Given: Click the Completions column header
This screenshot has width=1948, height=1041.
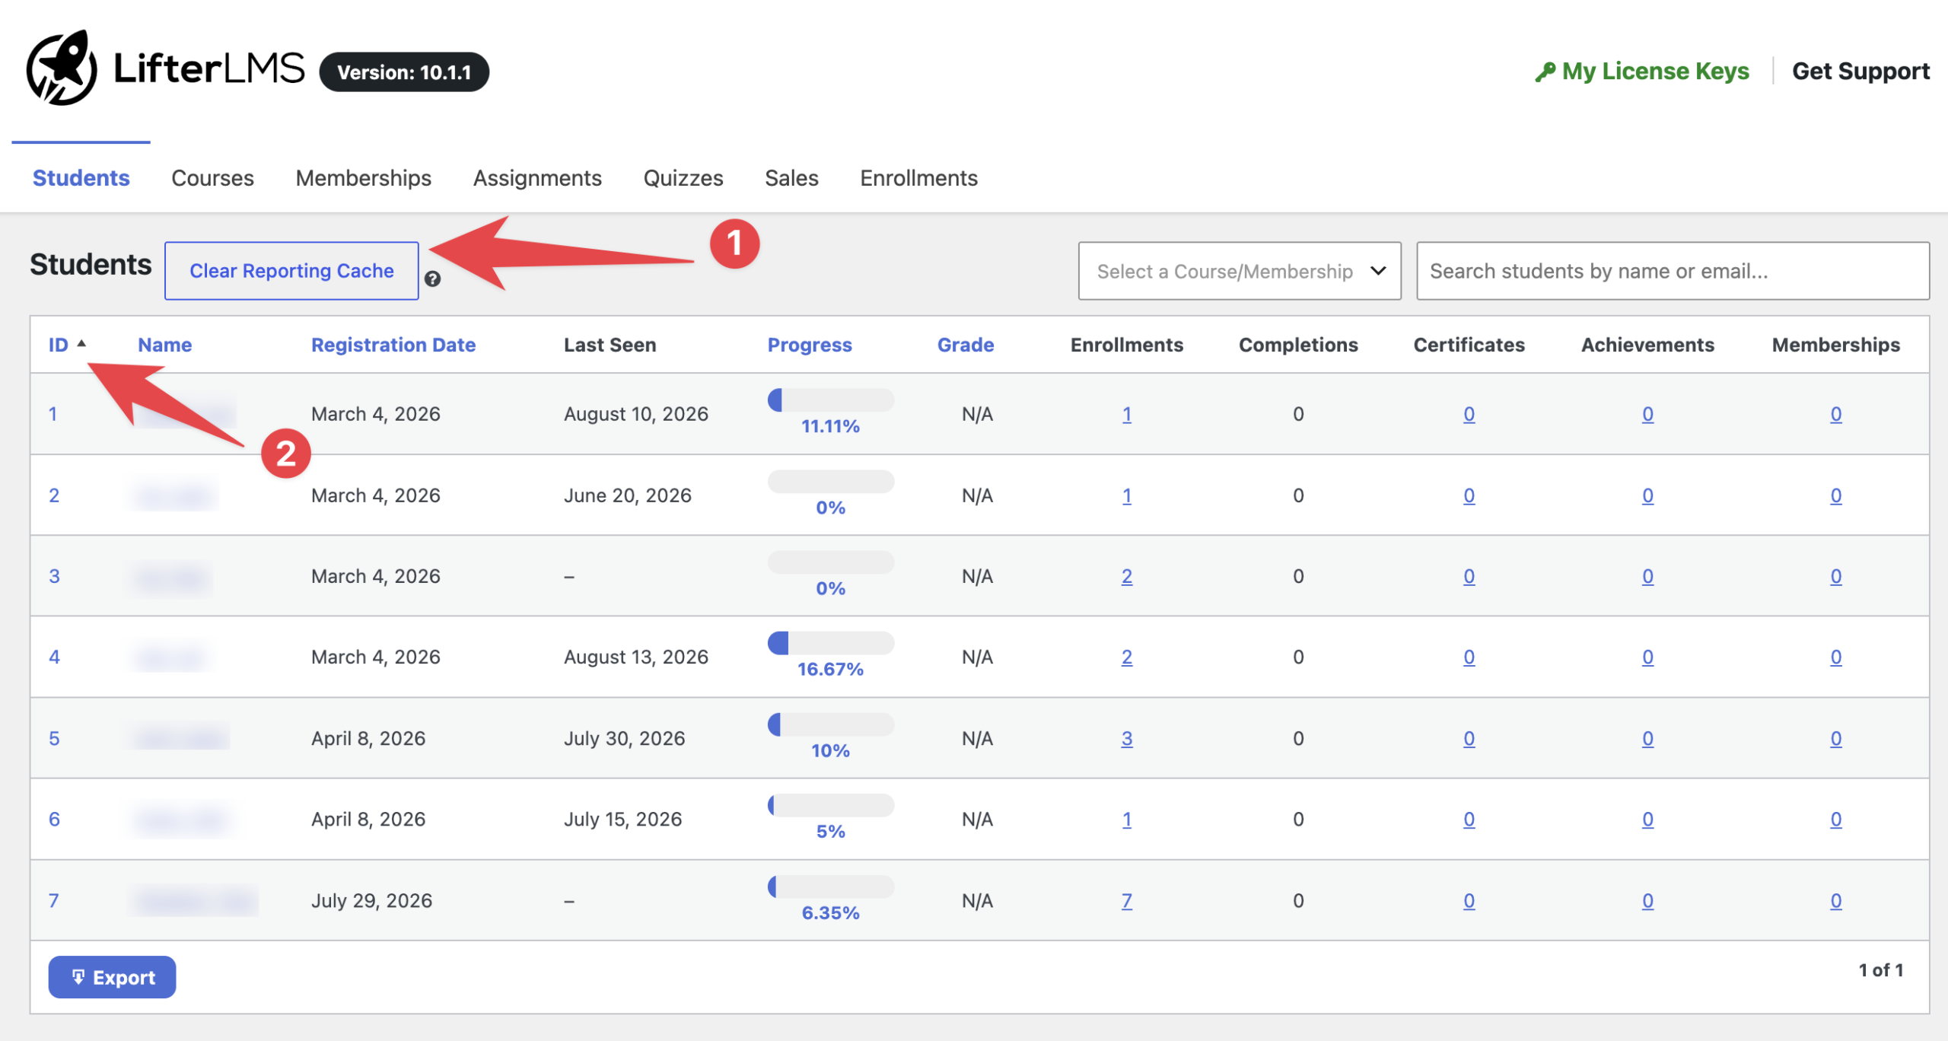Looking at the screenshot, I should 1298,345.
